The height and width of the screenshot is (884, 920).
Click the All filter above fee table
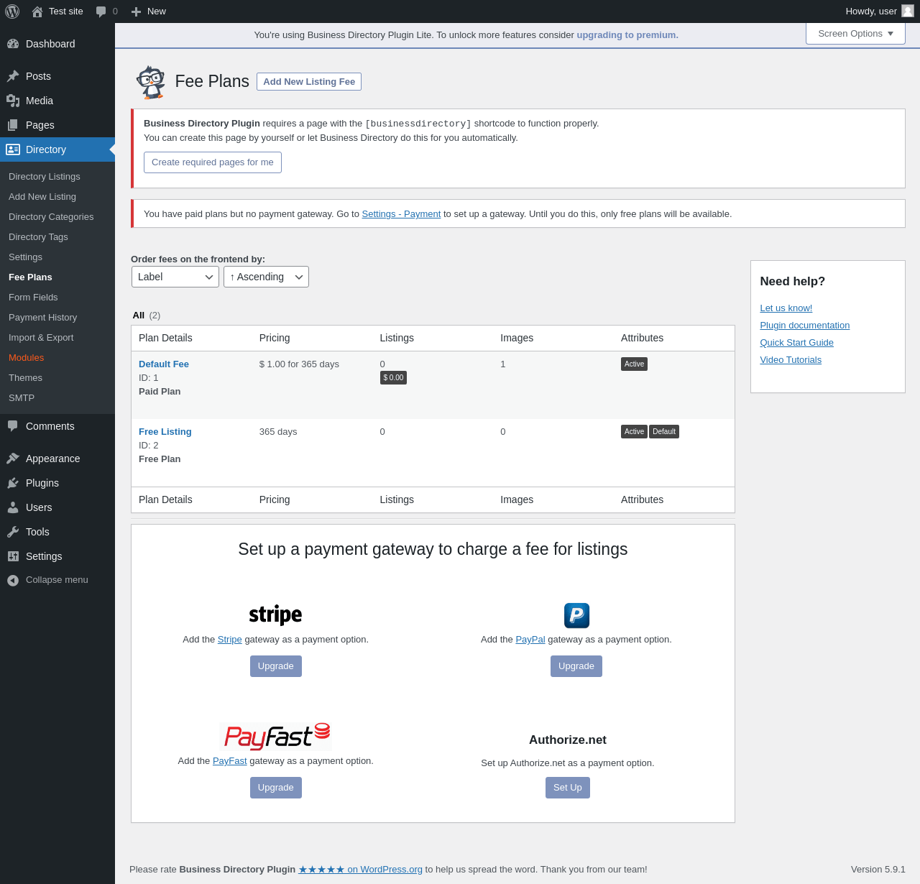(x=139, y=316)
